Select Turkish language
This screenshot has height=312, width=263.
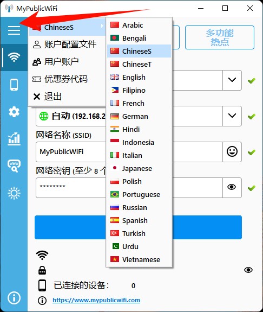click(x=139, y=233)
